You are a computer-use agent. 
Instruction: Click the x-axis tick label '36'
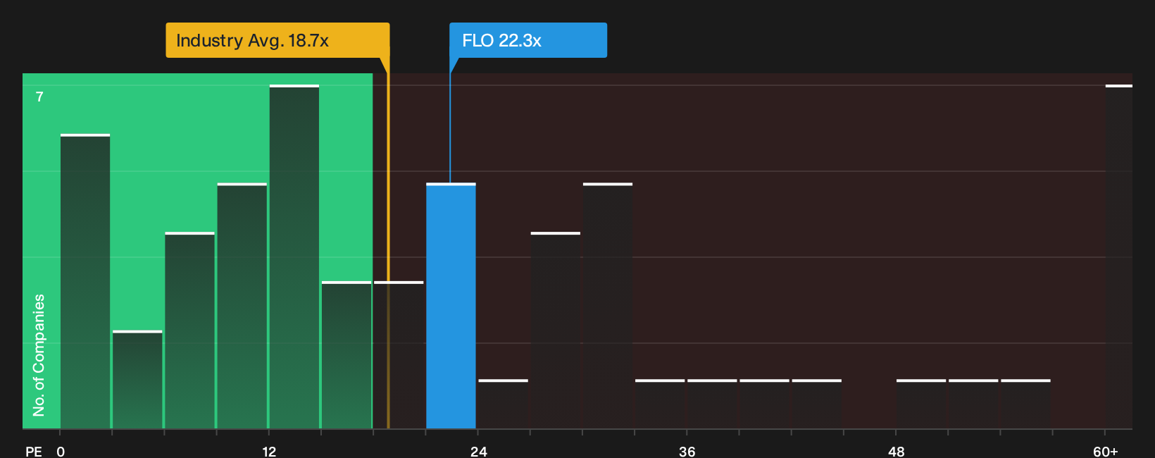tap(687, 451)
